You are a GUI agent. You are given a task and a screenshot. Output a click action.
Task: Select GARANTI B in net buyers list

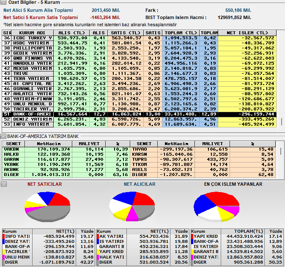143,247
